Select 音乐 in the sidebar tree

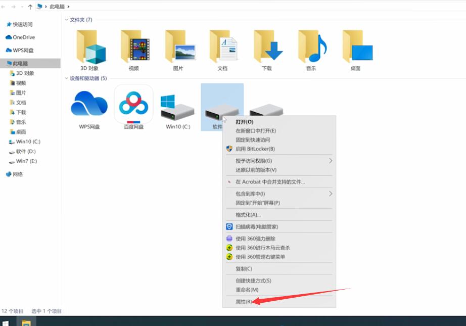coord(18,122)
